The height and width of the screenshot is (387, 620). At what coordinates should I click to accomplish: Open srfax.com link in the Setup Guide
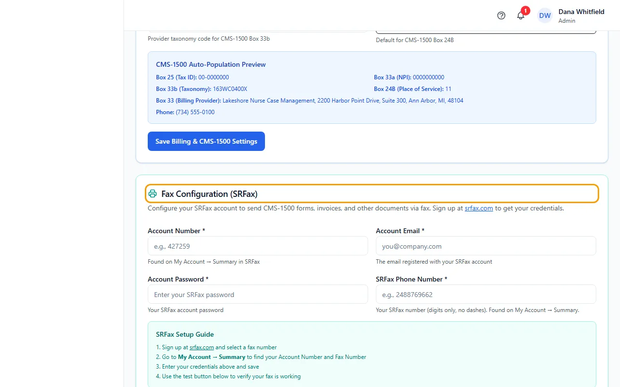201,347
